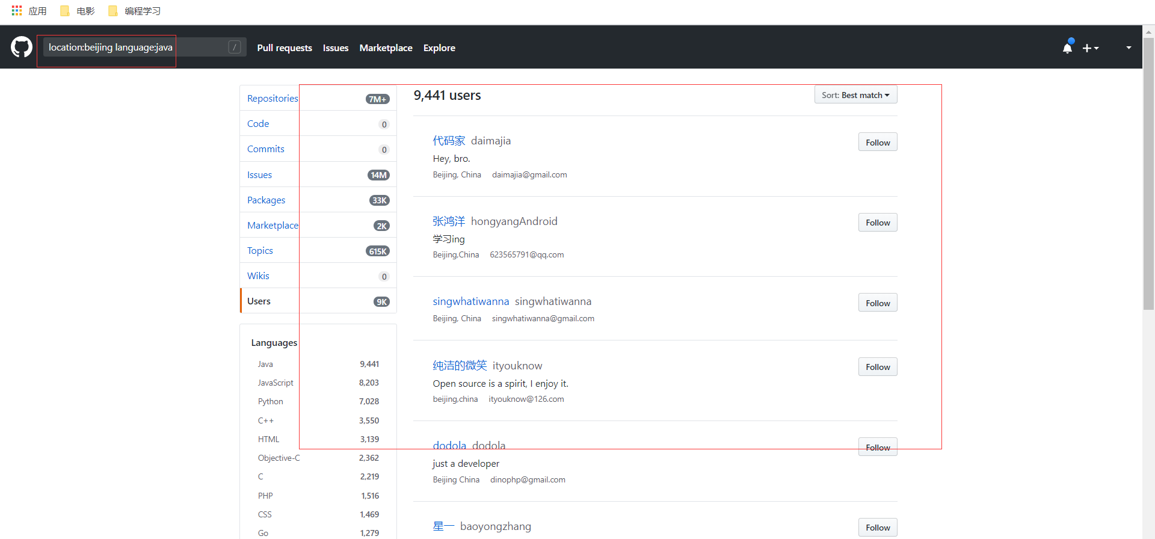The image size is (1155, 539).
Task: Open the 代码家 profile link
Action: 449,141
